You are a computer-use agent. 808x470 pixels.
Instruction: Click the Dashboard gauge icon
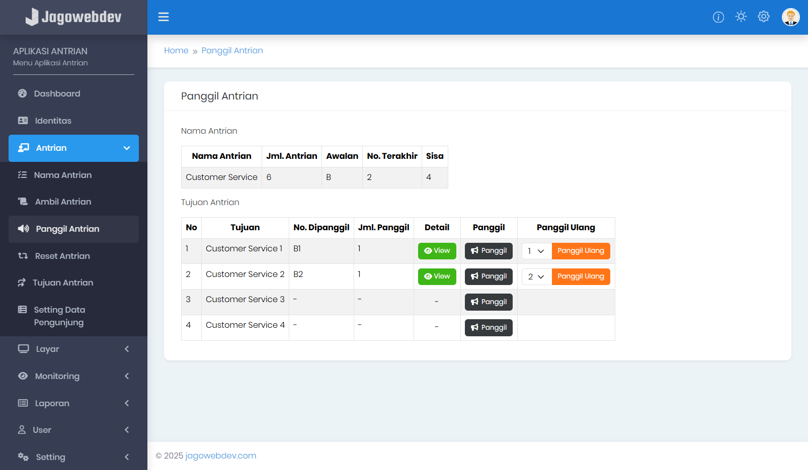pyautogui.click(x=23, y=93)
